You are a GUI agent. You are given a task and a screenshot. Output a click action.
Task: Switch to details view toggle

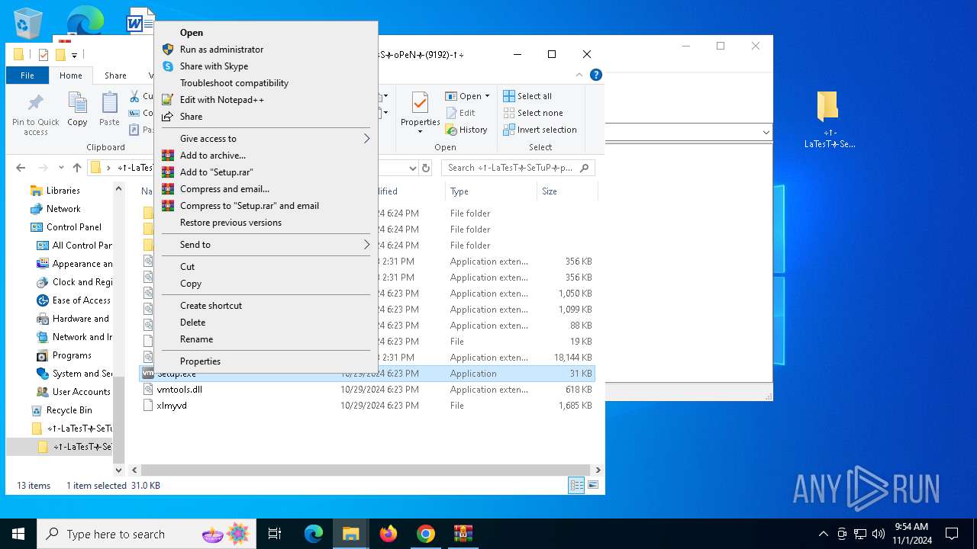[x=576, y=485]
